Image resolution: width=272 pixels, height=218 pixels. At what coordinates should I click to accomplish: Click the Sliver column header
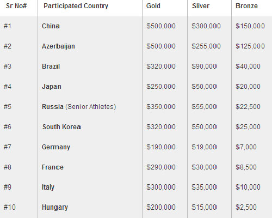pos(201,6)
